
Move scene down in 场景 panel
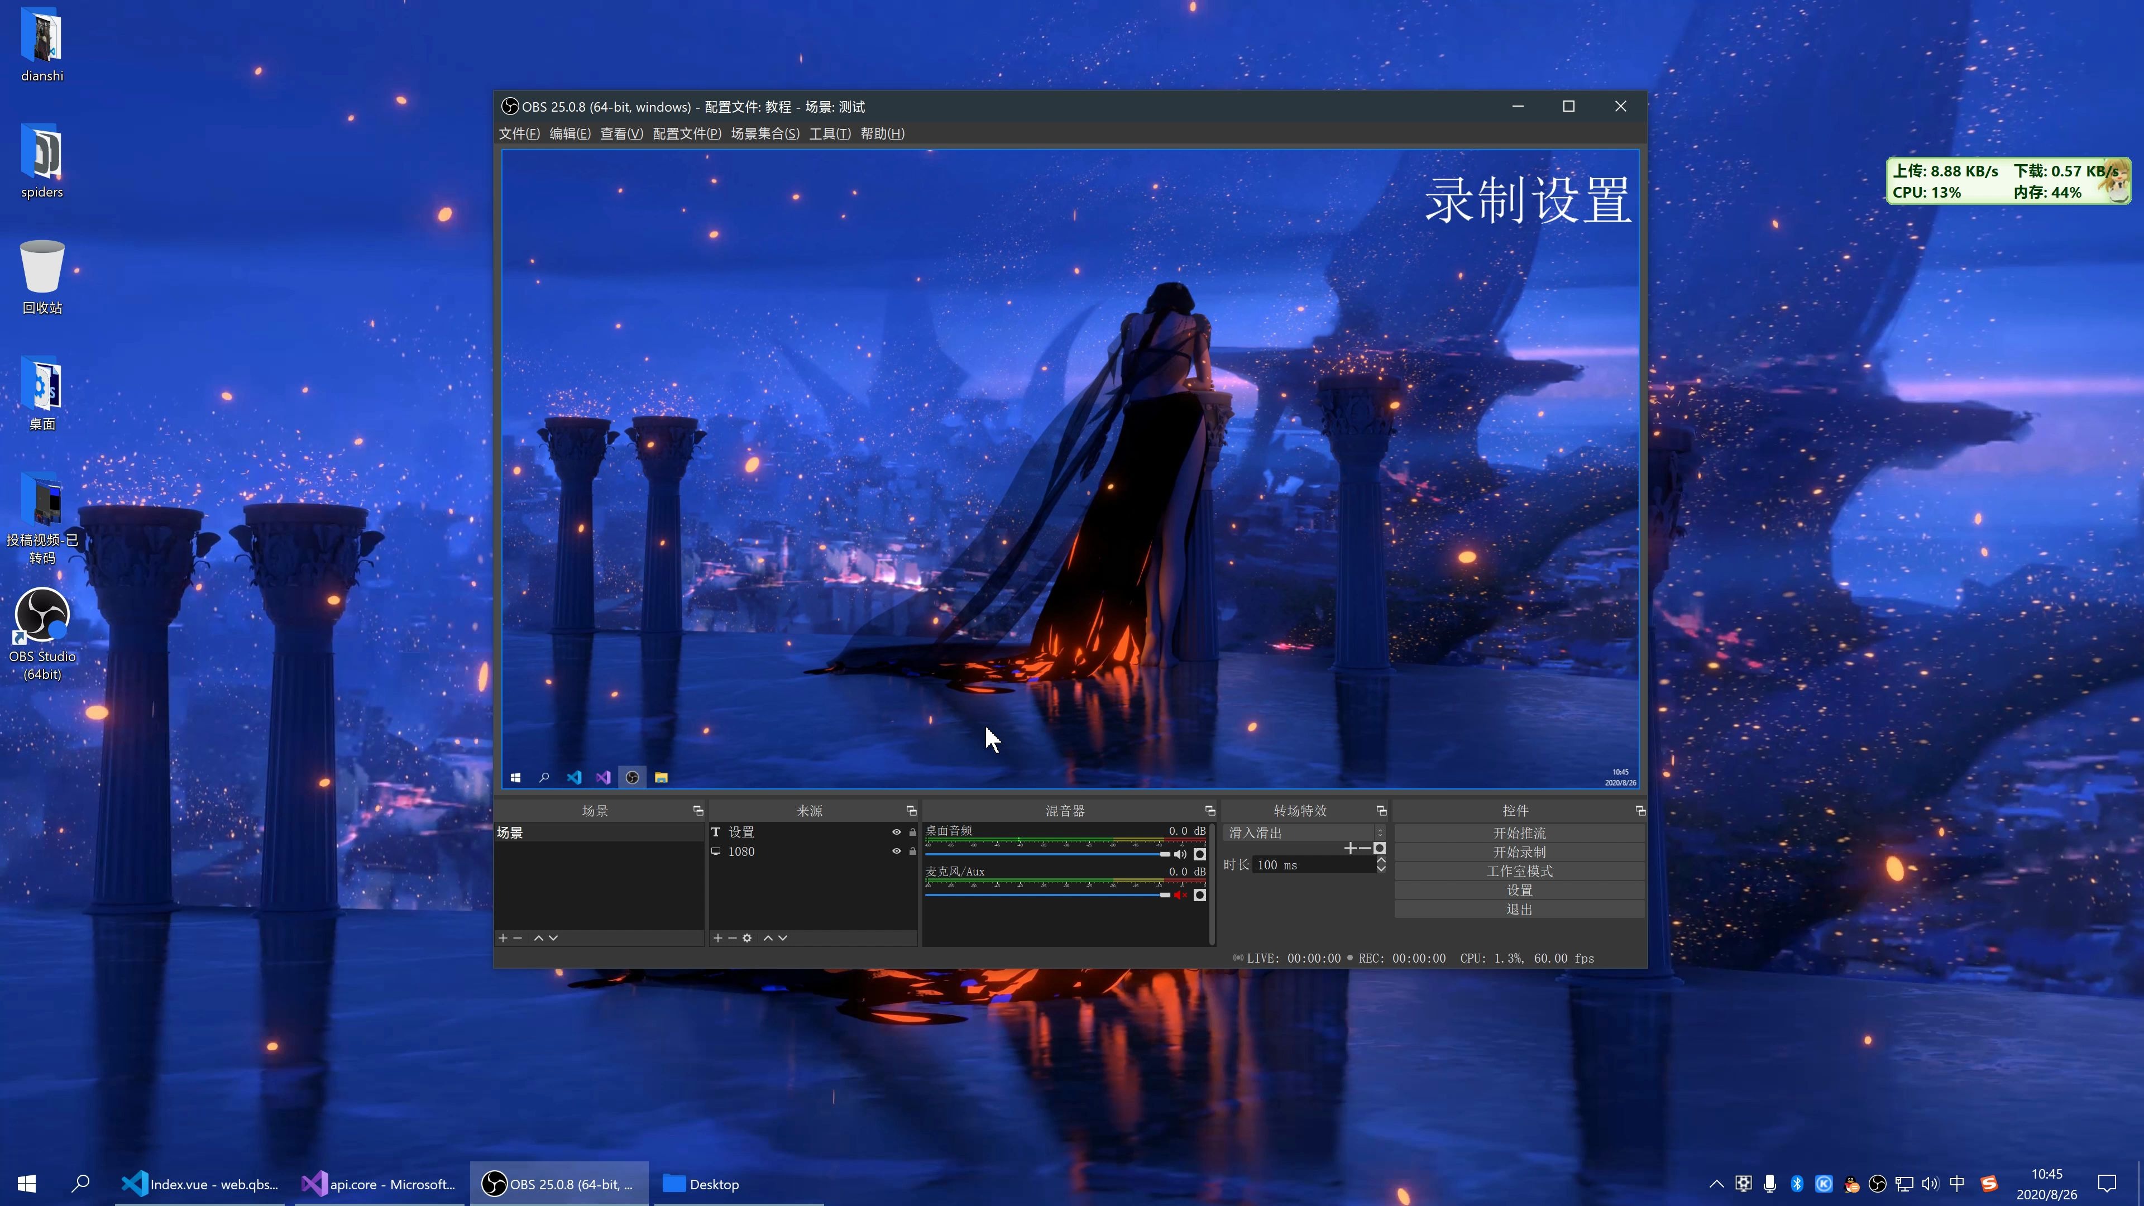pyautogui.click(x=553, y=938)
